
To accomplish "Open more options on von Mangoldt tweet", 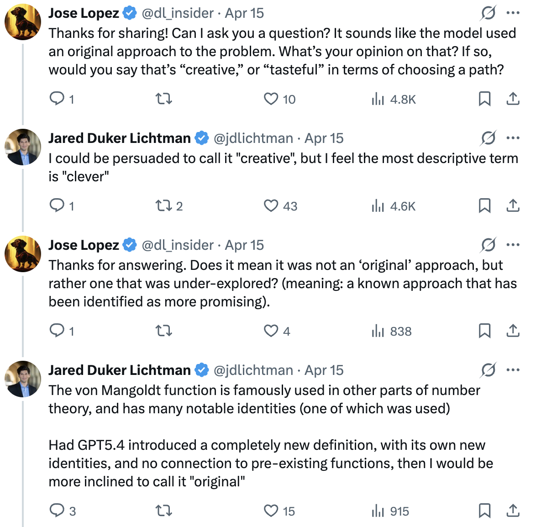I will pyautogui.click(x=513, y=370).
